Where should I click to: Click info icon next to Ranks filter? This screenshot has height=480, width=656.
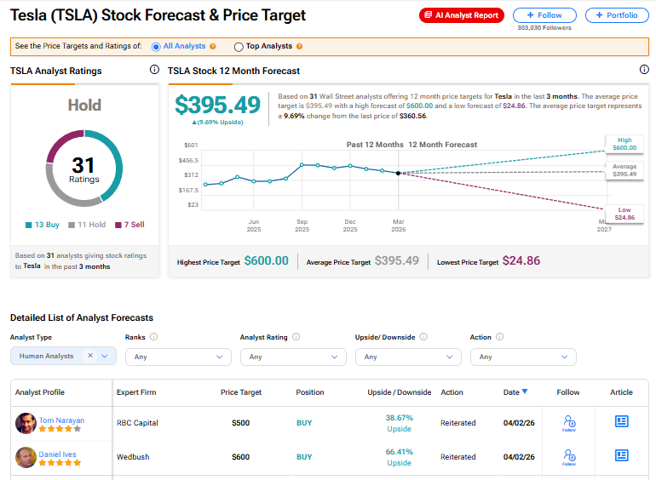pyautogui.click(x=153, y=337)
